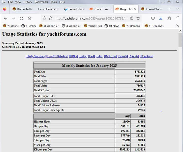Open the View menu
Viewport: 183px width, 152px height.
(18, 2)
